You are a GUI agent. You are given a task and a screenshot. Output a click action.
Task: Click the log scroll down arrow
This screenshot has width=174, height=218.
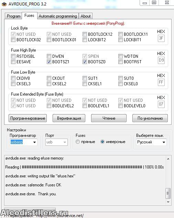click(168, 202)
